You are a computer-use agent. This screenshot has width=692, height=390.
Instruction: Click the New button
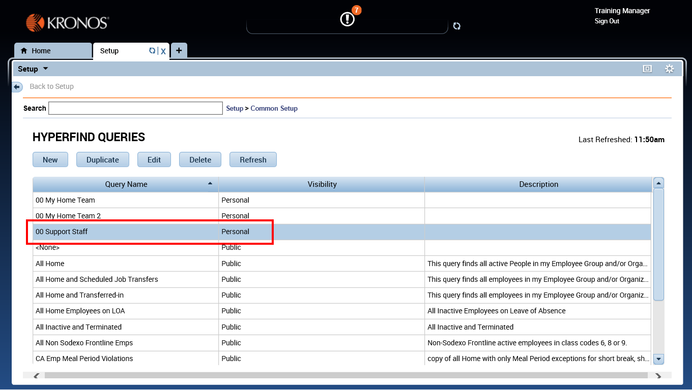(x=50, y=159)
